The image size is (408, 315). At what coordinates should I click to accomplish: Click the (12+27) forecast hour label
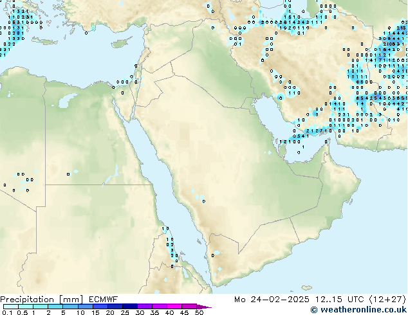pyautogui.click(x=384, y=299)
